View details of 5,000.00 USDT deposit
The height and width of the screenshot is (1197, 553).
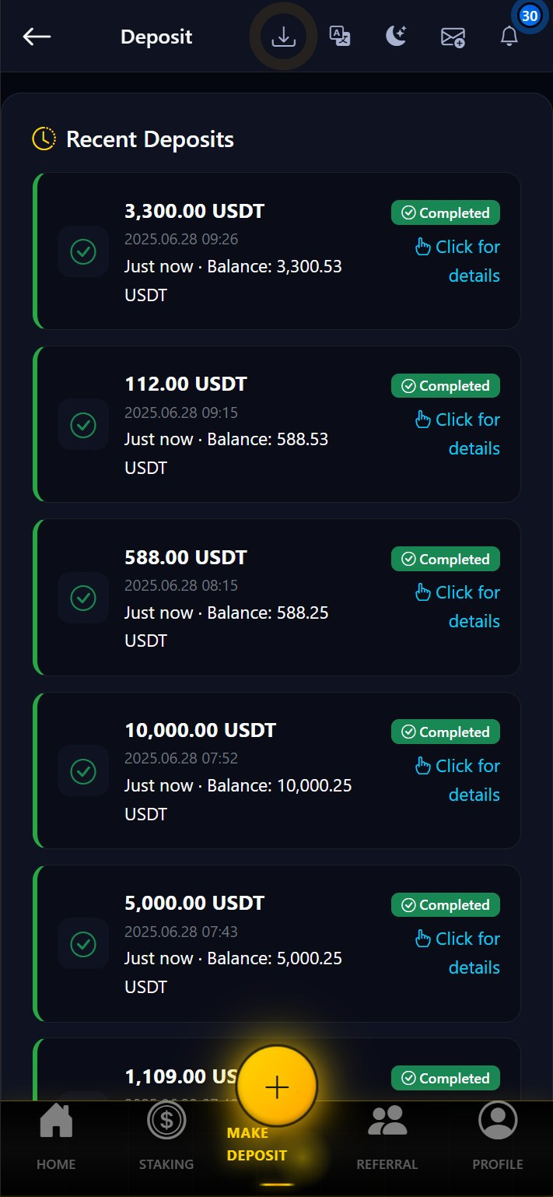[x=457, y=953]
